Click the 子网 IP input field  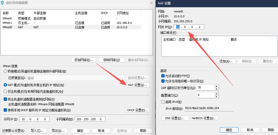coord(34,119)
